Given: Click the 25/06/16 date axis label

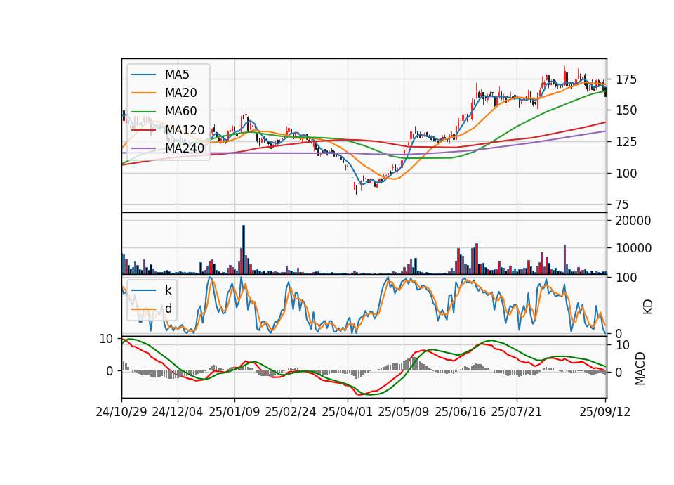Looking at the screenshot, I should pos(461,412).
